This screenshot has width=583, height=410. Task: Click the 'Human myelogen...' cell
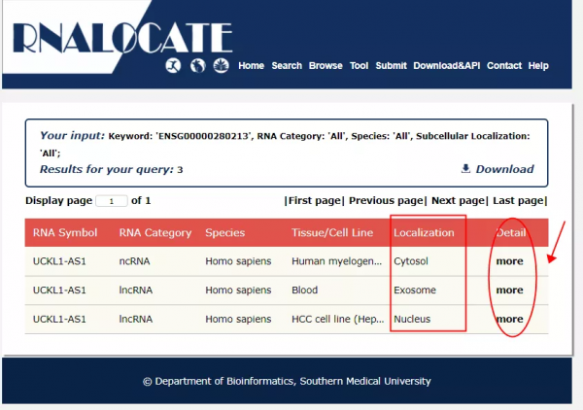click(x=336, y=261)
